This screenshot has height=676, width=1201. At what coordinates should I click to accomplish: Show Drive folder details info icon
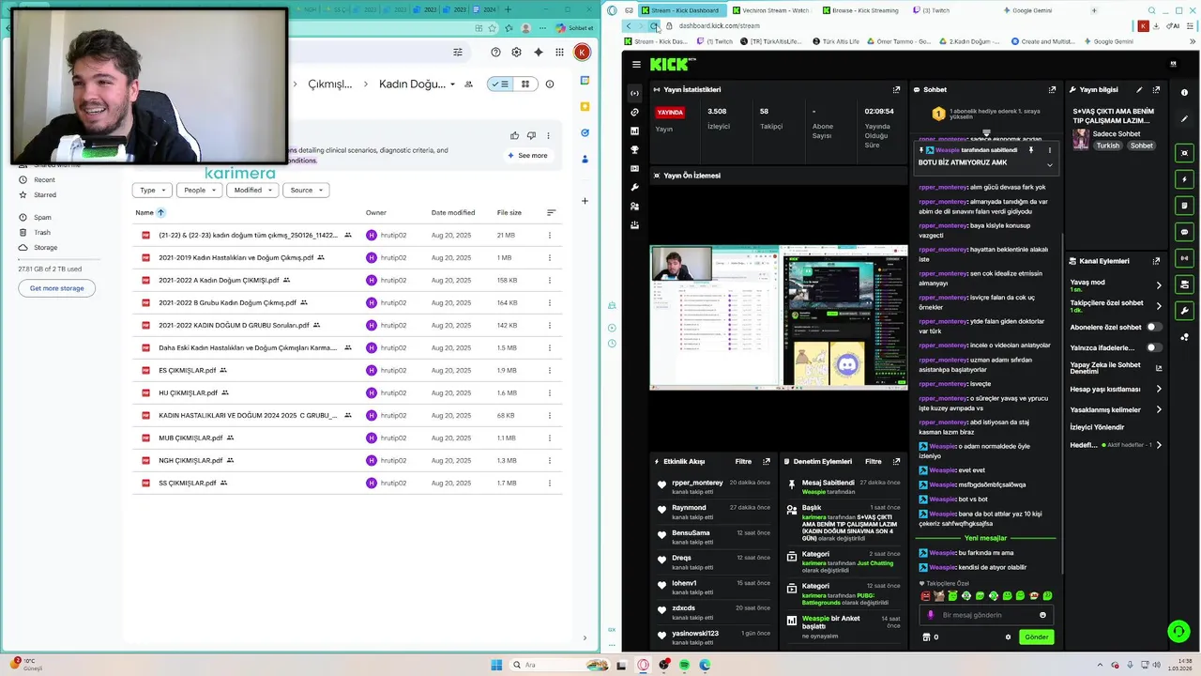coord(550,84)
